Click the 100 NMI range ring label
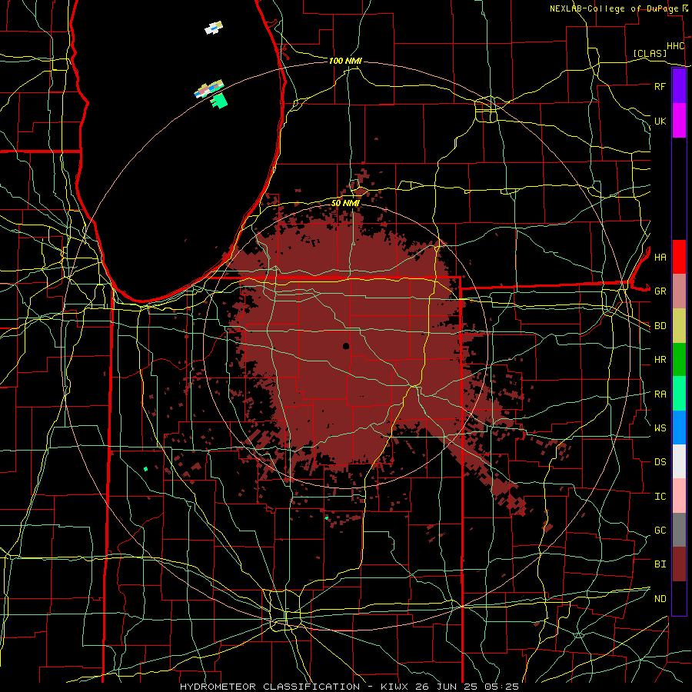This screenshot has width=692, height=692. 345,61
